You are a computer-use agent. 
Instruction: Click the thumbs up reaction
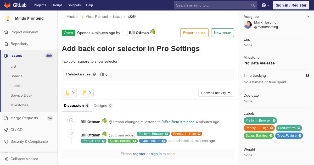click(69, 93)
